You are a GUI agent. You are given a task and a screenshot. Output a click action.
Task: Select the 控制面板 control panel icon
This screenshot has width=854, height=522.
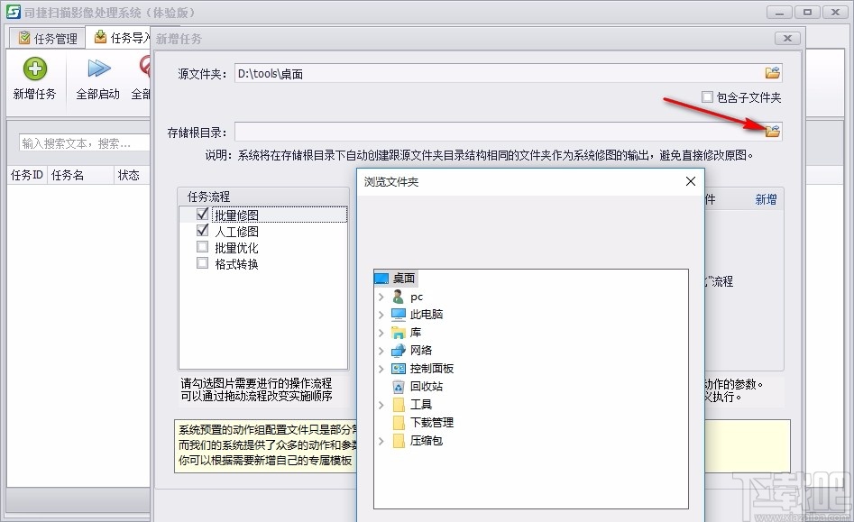(398, 369)
